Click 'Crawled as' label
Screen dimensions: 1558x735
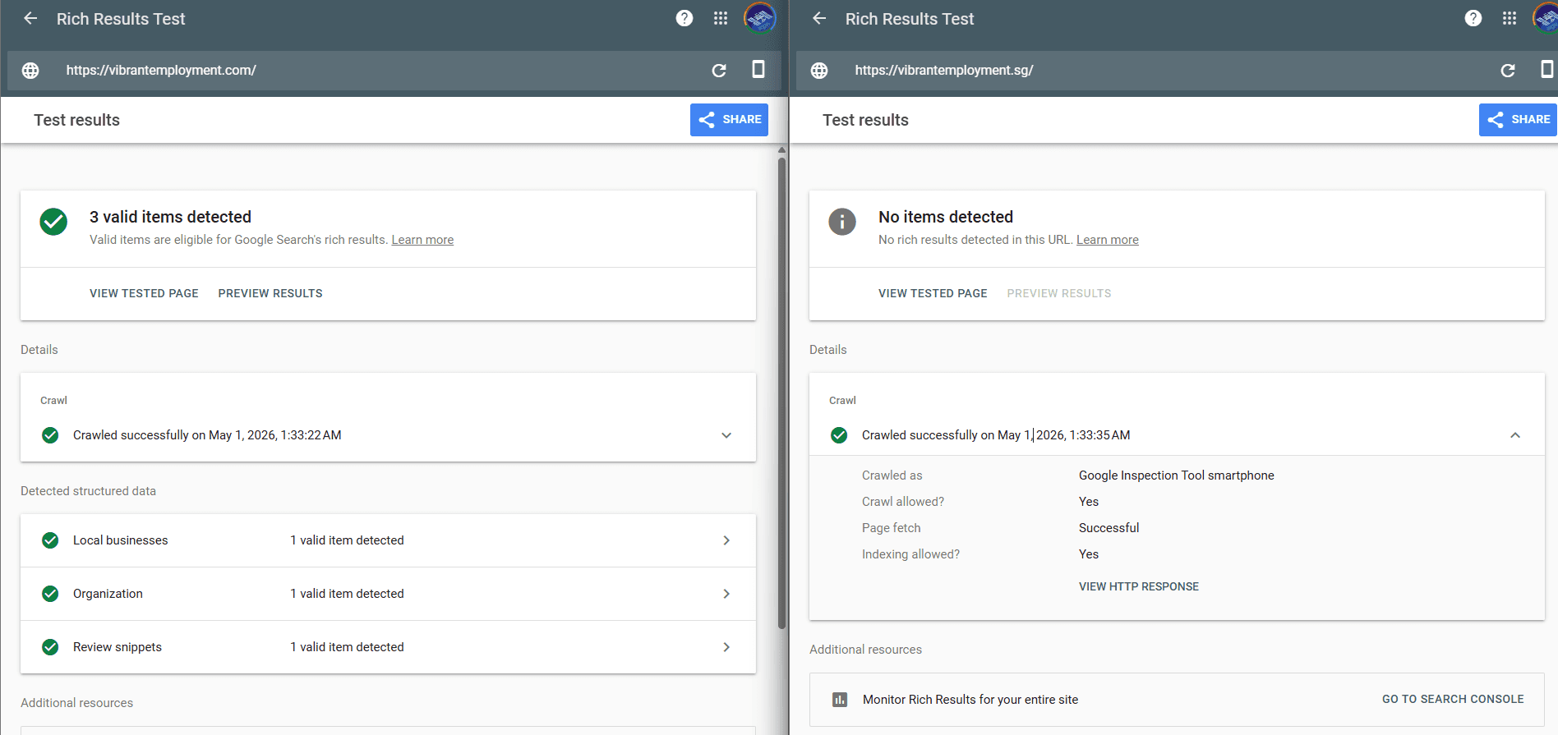892,475
